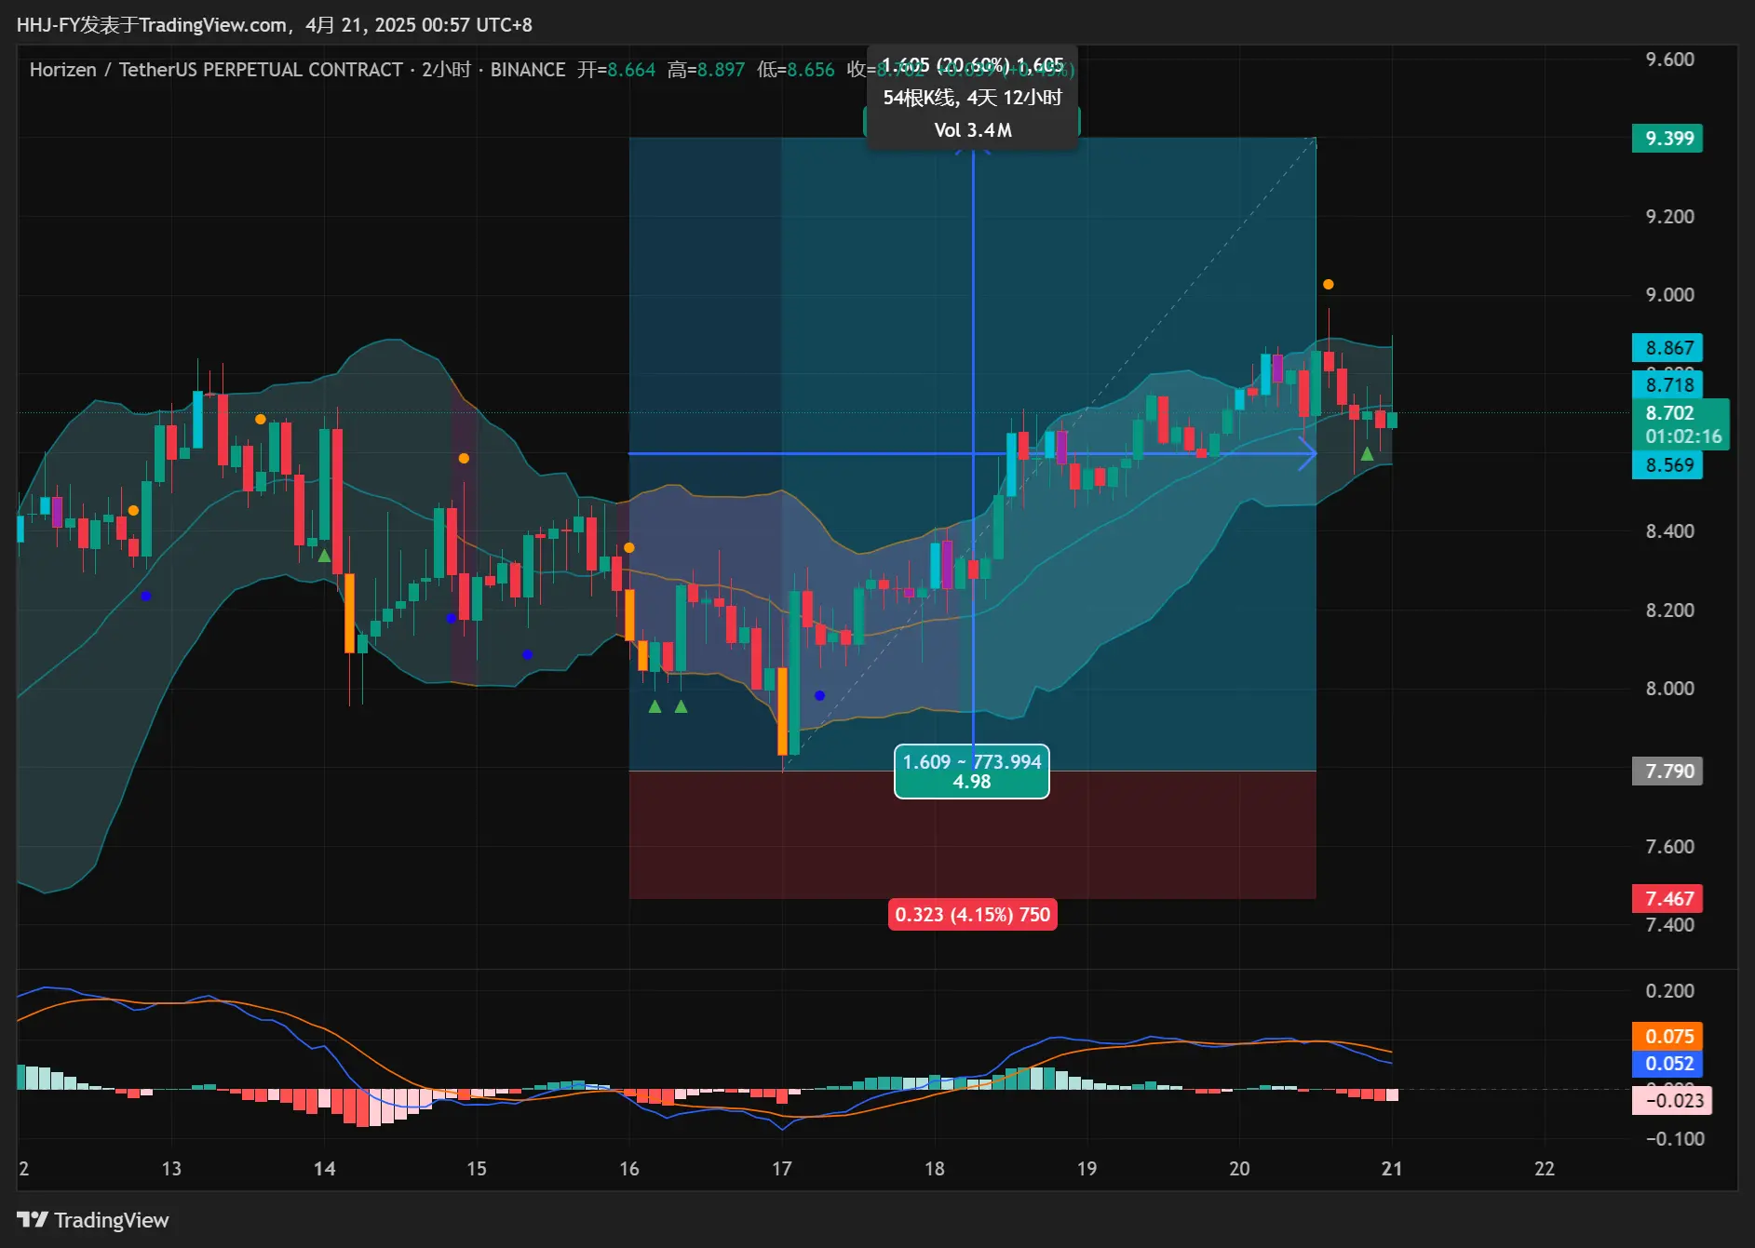This screenshot has height=1248, width=1755.
Task: Select date 20 on the time axis
Action: [x=1239, y=1169]
